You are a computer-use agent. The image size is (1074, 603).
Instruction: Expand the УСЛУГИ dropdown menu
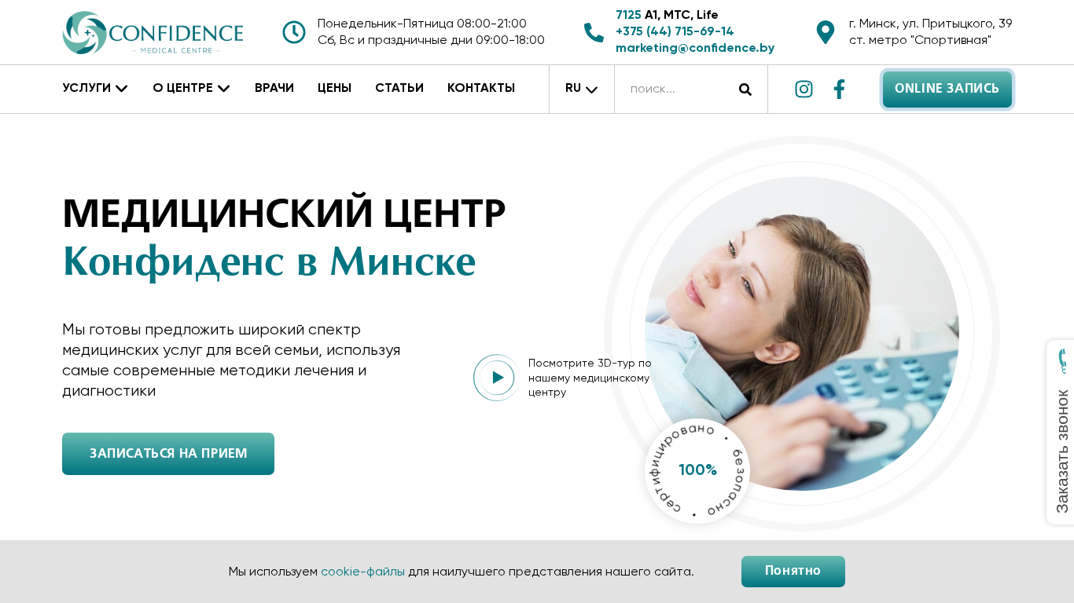tap(95, 88)
